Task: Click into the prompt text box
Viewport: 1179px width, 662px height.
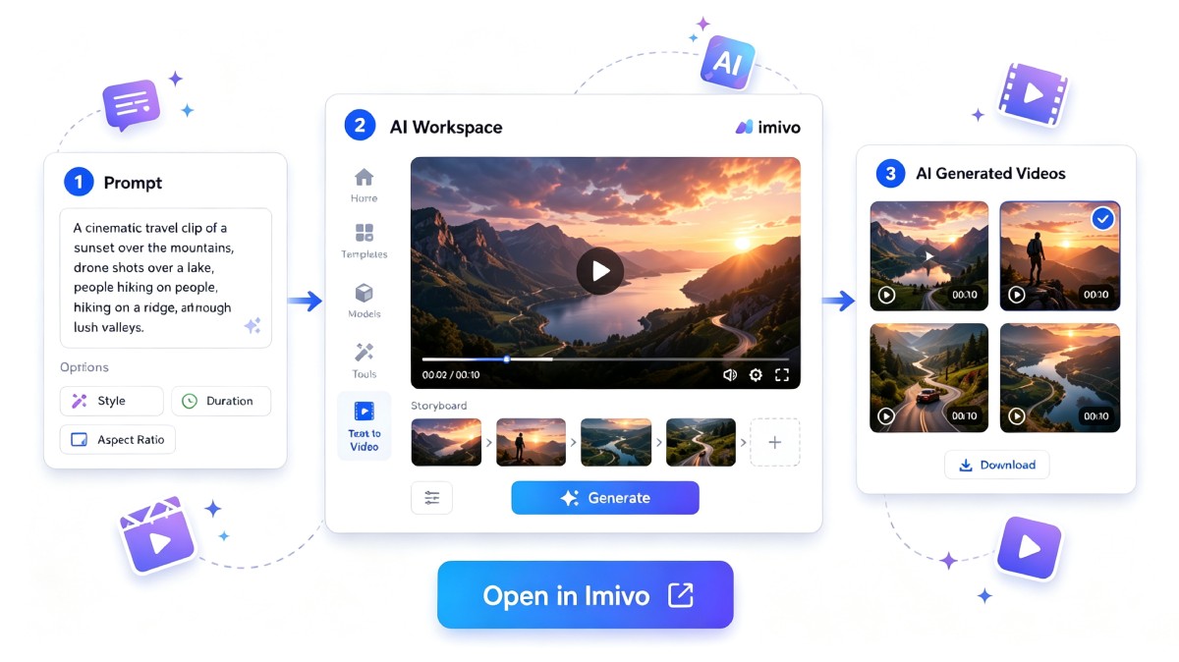Action: pos(165,278)
